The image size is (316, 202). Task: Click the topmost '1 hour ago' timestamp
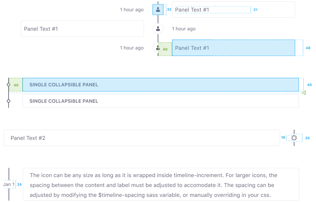pyautogui.click(x=132, y=10)
